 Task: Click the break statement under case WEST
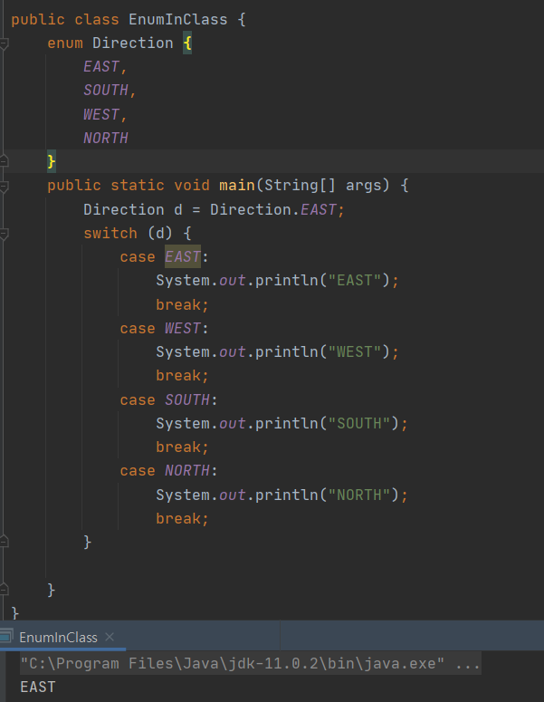tap(183, 376)
